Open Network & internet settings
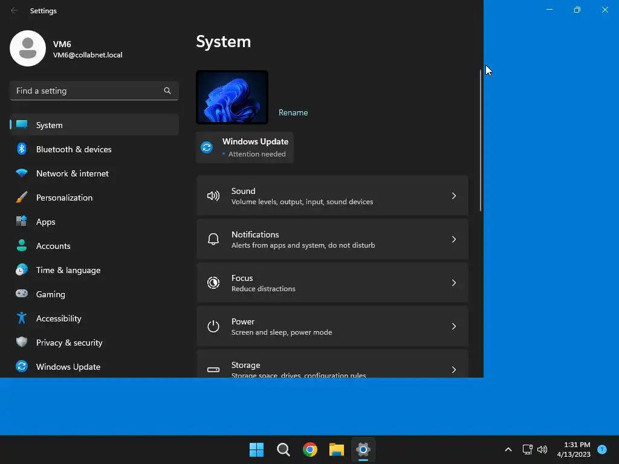 [x=94, y=173]
